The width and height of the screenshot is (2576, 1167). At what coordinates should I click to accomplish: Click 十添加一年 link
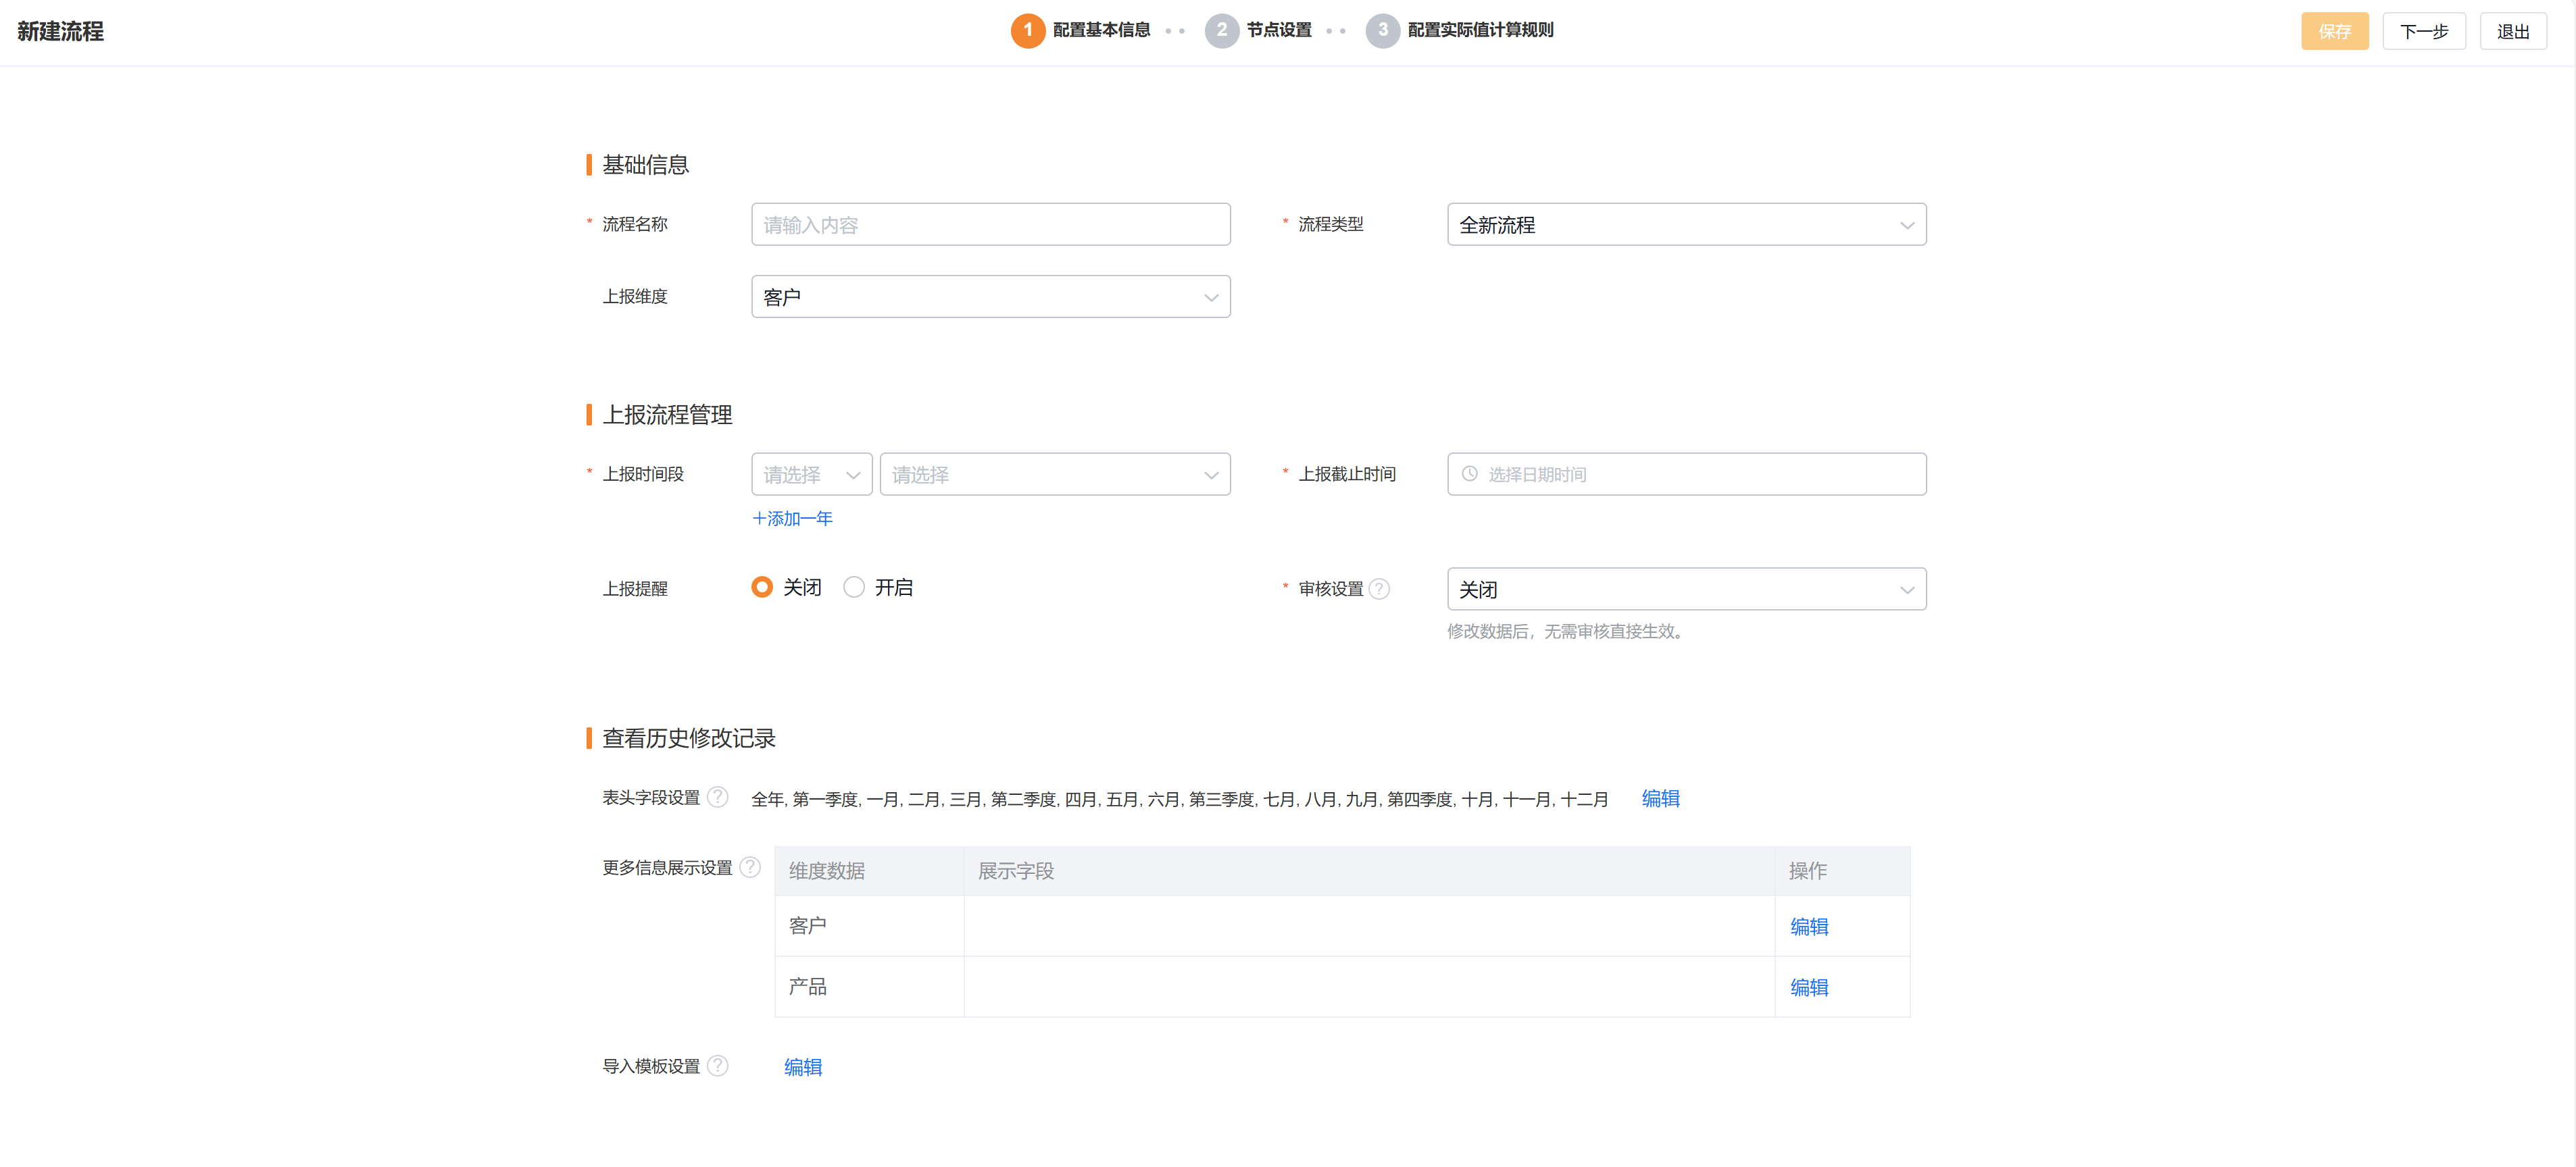[792, 519]
